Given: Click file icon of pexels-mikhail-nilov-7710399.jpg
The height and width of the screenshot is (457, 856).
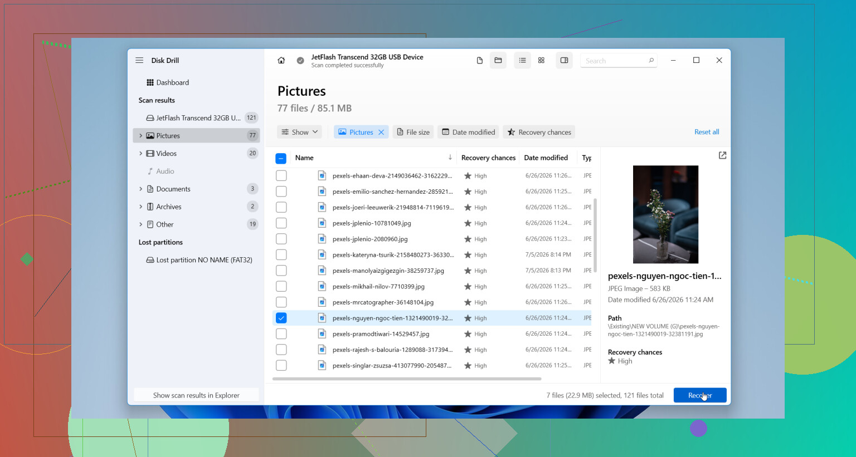Looking at the screenshot, I should (x=322, y=286).
